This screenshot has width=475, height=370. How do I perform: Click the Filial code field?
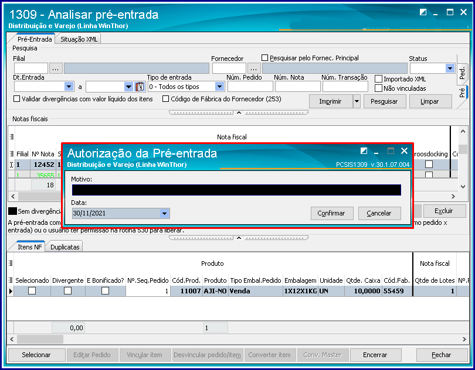(31, 68)
